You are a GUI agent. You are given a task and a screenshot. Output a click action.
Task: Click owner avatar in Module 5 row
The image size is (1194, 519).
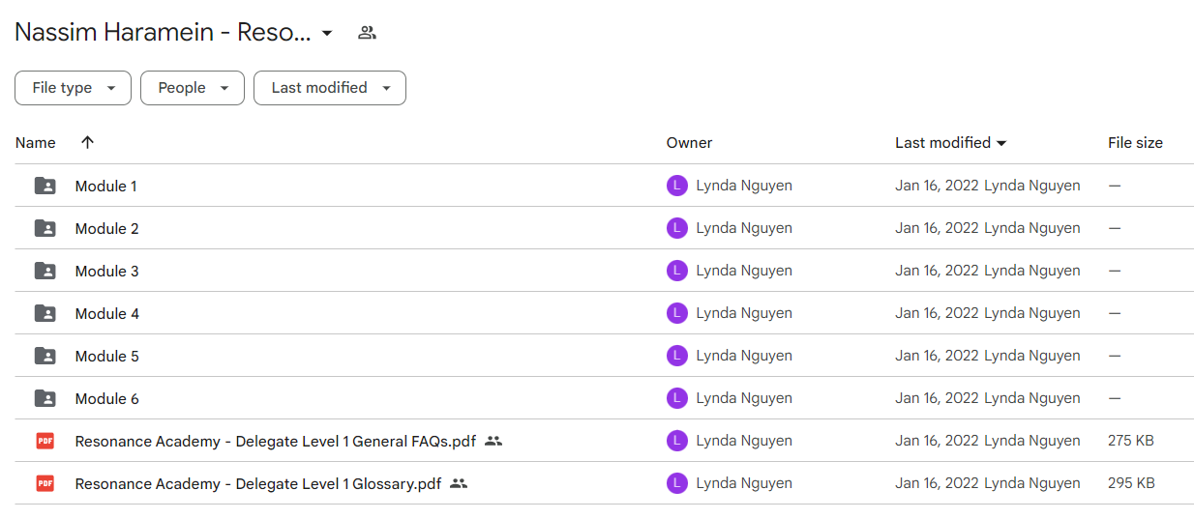[x=677, y=356]
